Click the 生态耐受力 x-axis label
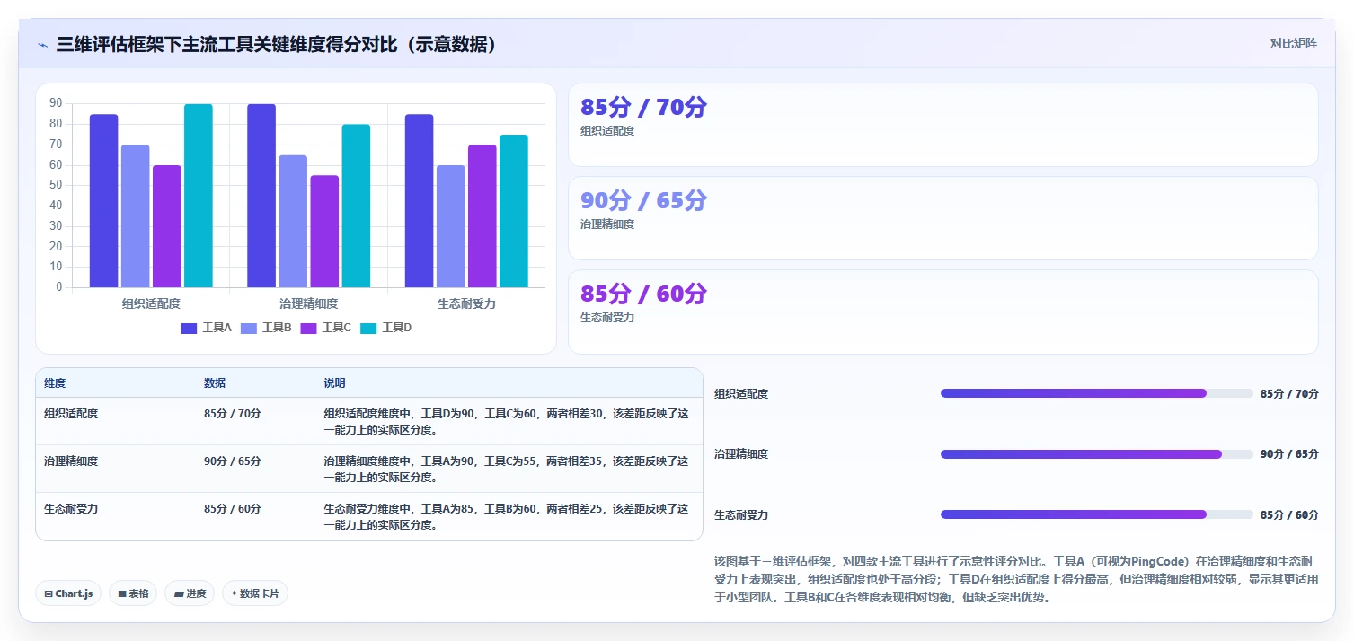Viewport: 1354px width, 641px height. click(x=466, y=303)
